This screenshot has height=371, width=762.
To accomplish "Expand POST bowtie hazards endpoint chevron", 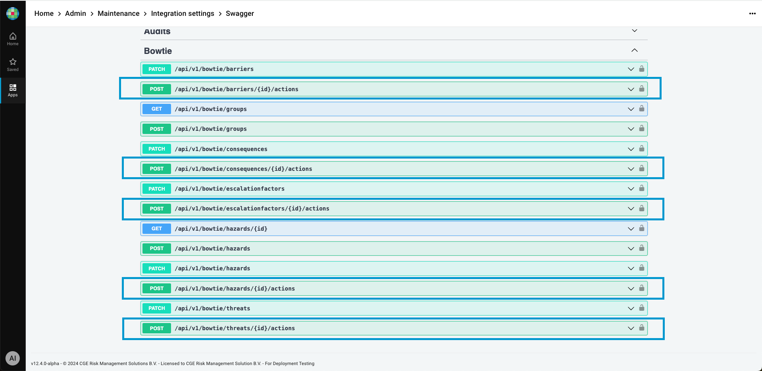I will [x=631, y=249].
